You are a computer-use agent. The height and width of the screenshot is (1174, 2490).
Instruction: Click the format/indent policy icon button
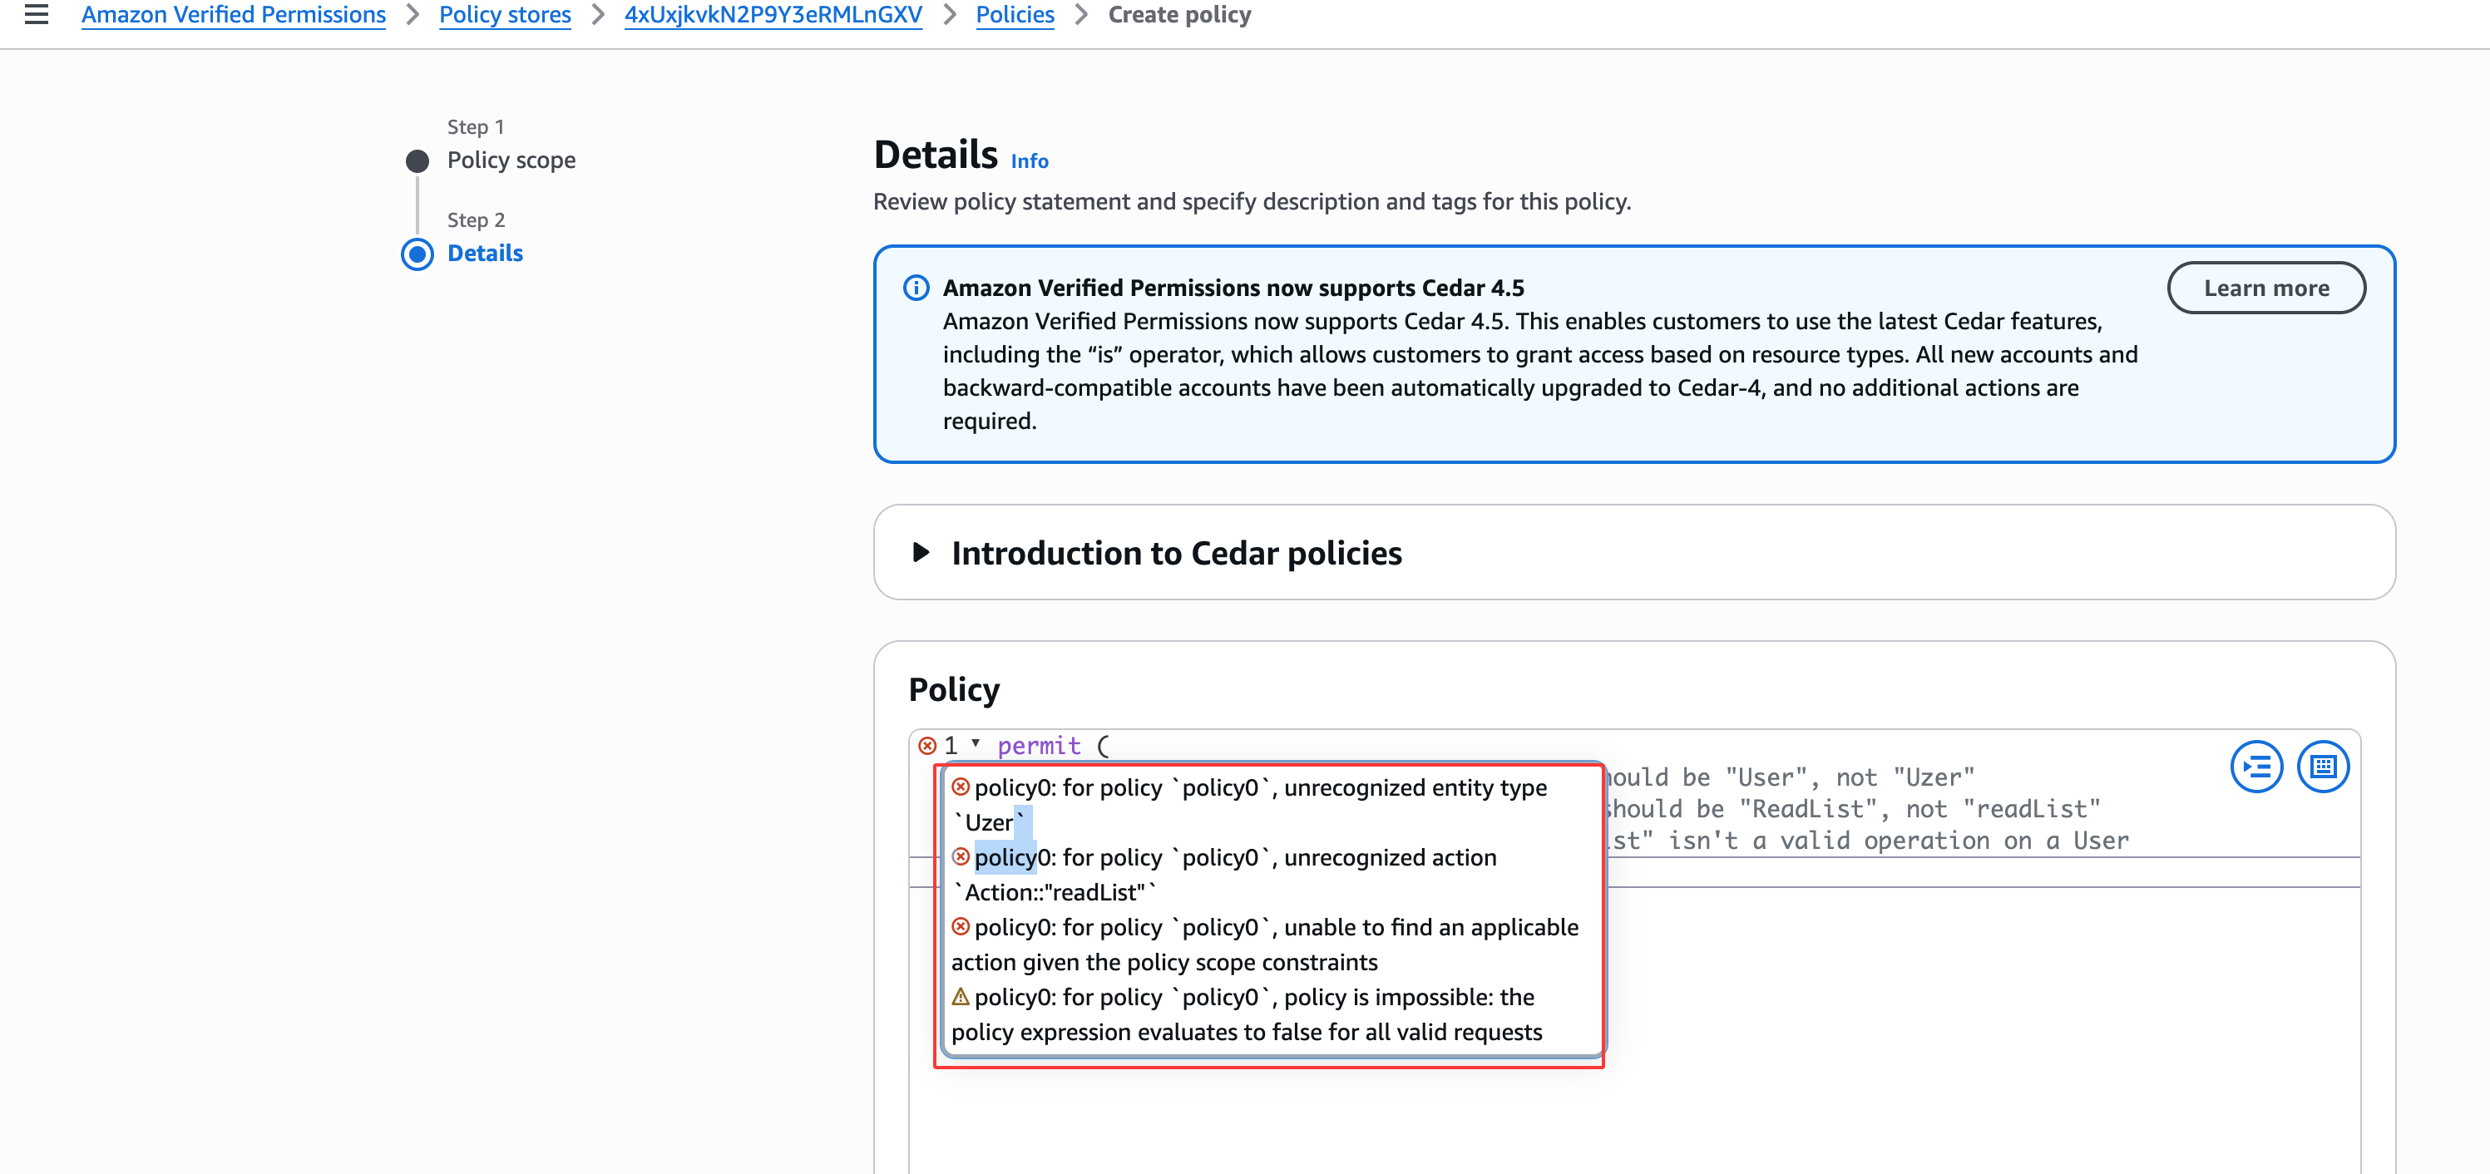pos(2255,767)
